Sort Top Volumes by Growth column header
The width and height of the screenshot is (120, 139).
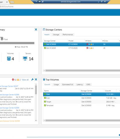tap(110, 91)
